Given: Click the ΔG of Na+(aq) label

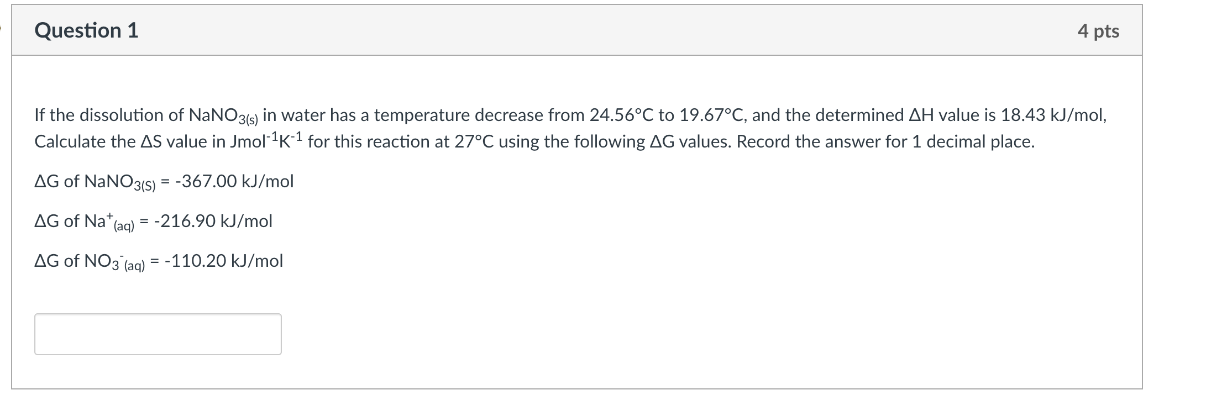Looking at the screenshot, I should coord(84,222).
